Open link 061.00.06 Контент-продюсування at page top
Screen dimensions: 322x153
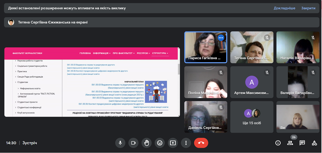(x=97, y=72)
